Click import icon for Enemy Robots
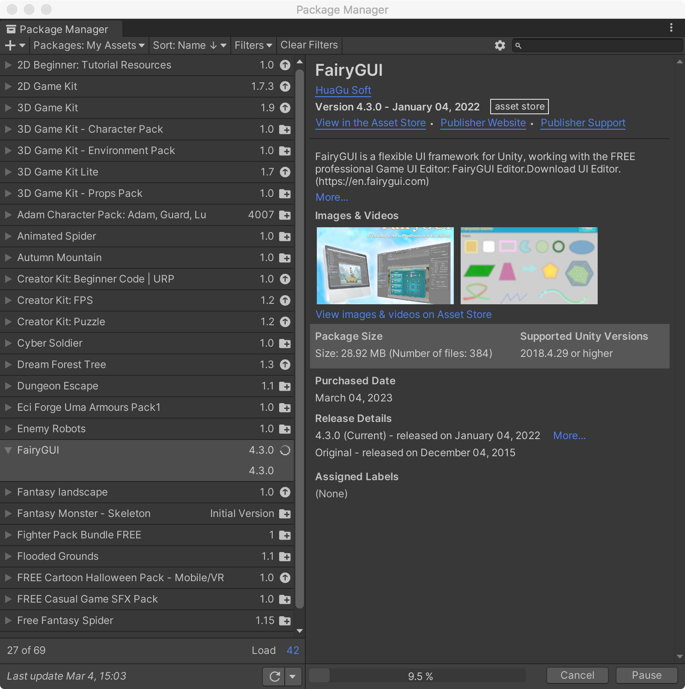The width and height of the screenshot is (685, 689). pyautogui.click(x=285, y=429)
